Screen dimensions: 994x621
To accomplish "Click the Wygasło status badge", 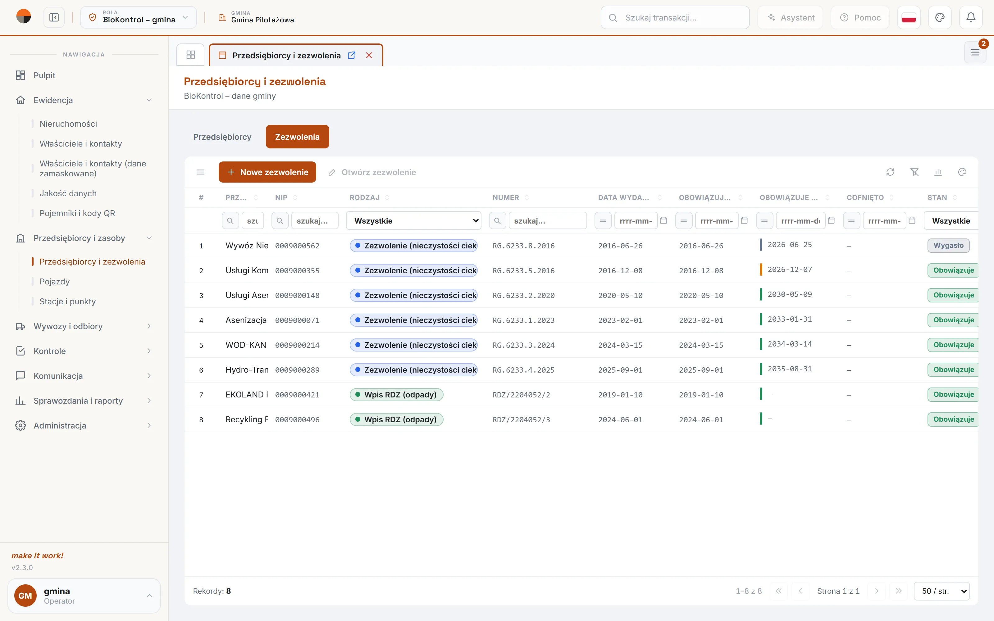I will (948, 246).
